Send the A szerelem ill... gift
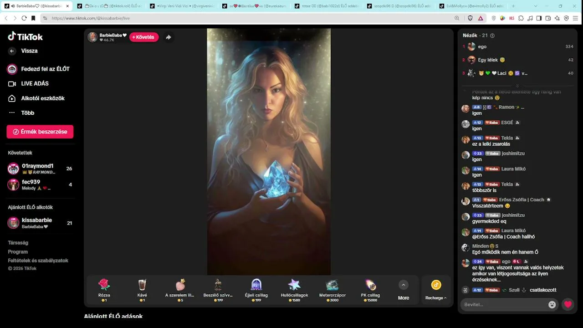Viewport: 583px width, 328px height. (180, 290)
